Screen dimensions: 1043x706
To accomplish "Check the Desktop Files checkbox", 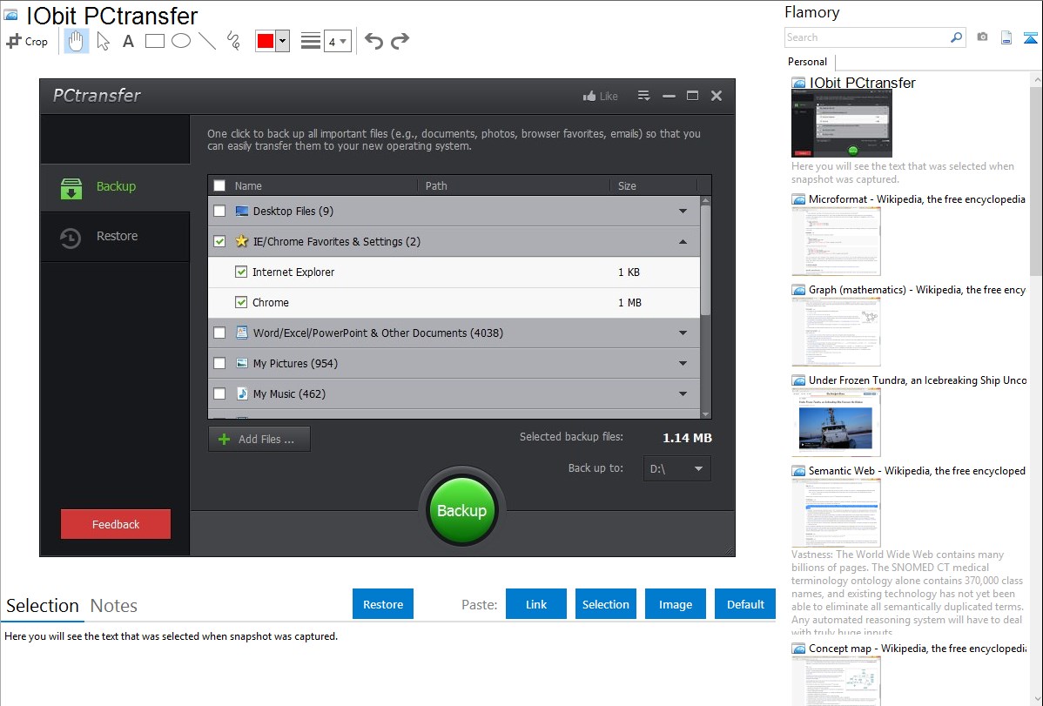I will pos(219,211).
